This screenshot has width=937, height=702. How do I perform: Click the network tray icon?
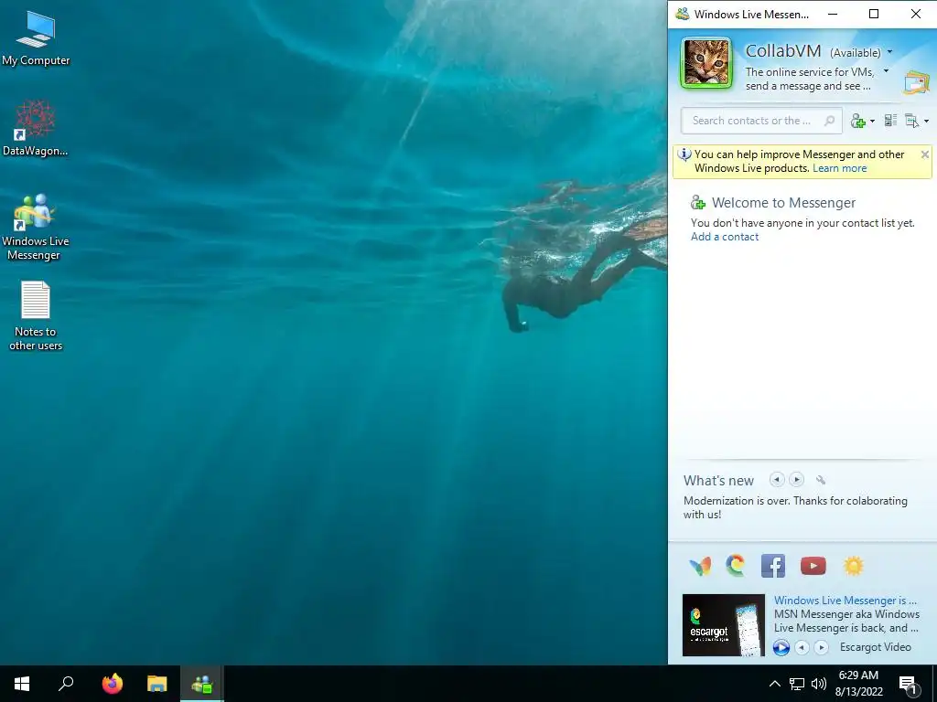(797, 684)
